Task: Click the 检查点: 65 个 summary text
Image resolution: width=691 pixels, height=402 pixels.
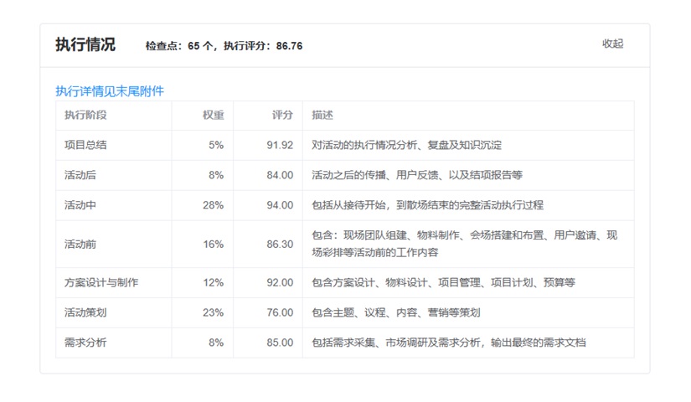Action: (x=179, y=46)
